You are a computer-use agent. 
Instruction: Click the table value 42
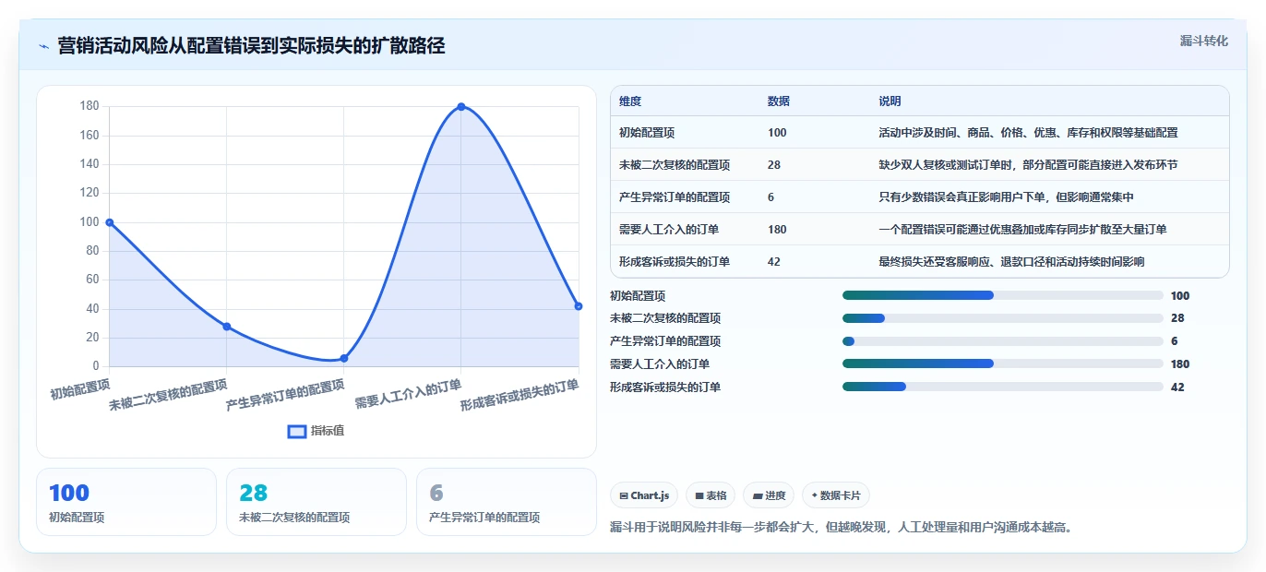[774, 262]
